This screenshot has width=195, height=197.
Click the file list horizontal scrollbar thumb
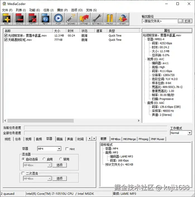point(40,121)
